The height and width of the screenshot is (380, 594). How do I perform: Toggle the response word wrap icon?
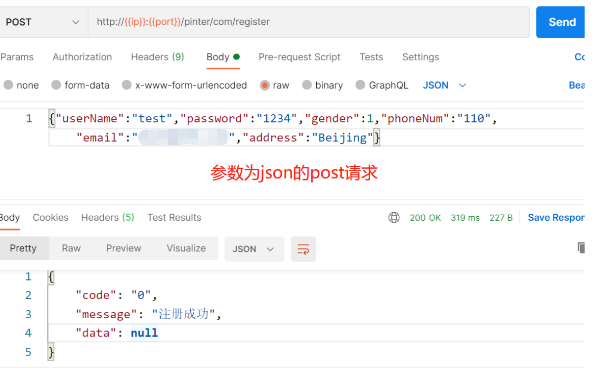303,249
